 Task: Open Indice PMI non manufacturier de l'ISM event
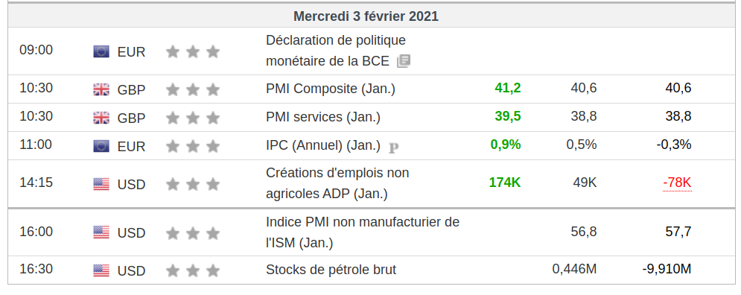pyautogui.click(x=363, y=232)
